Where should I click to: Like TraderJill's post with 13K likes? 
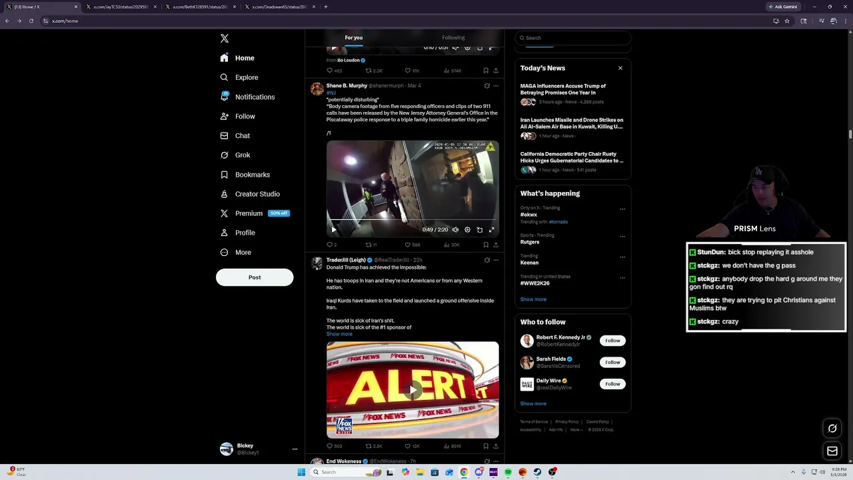click(x=413, y=446)
